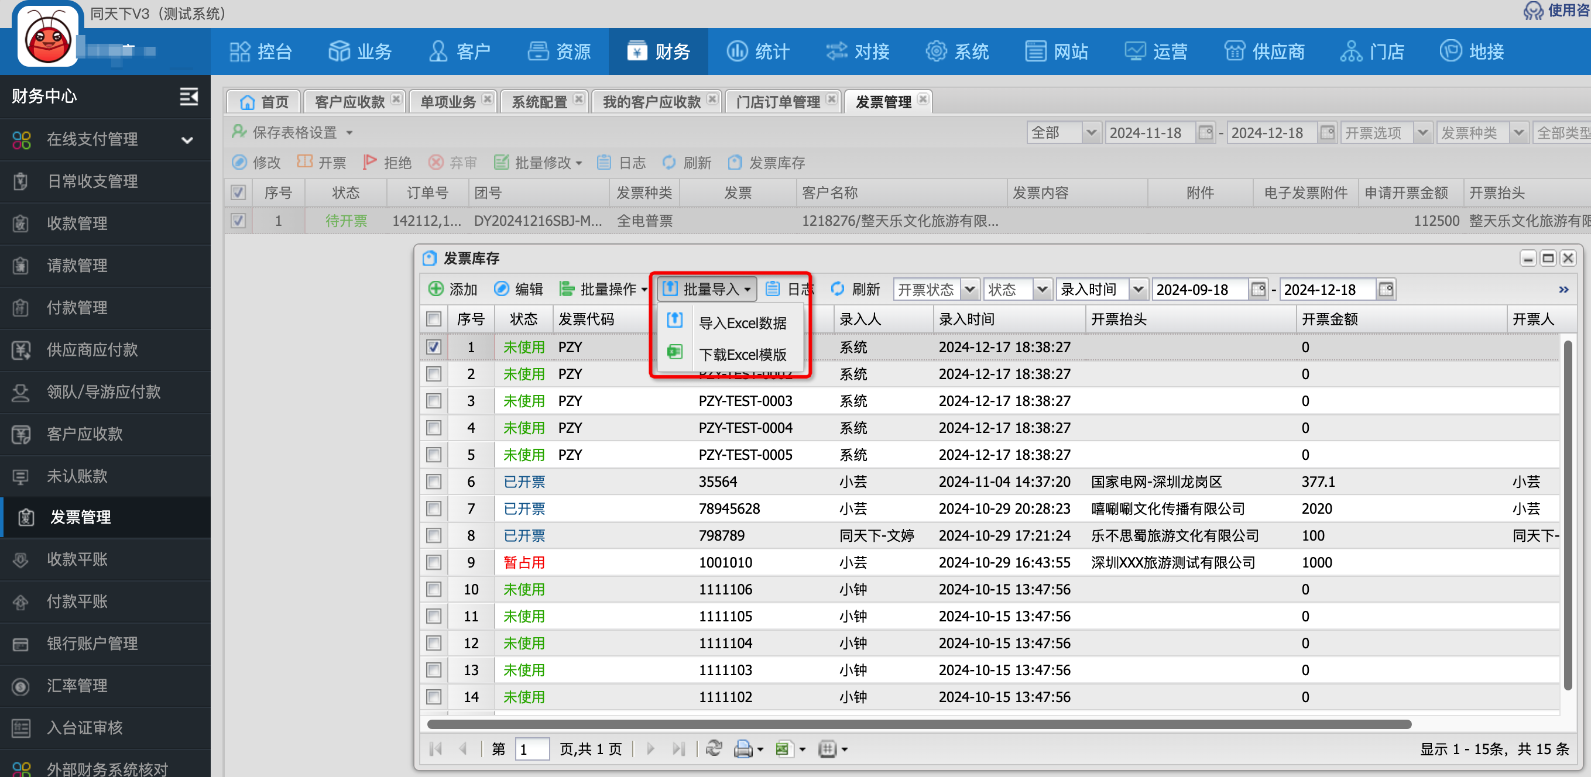
Task: Open the 网站 website module
Action: (1057, 51)
